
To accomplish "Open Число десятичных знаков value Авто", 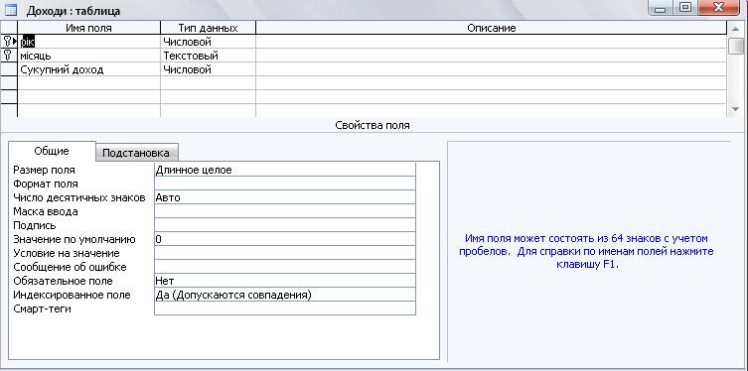I will coord(285,197).
